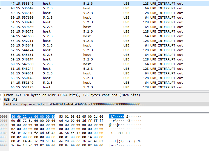Select packet 47 at time 15.533349

point(105,4)
